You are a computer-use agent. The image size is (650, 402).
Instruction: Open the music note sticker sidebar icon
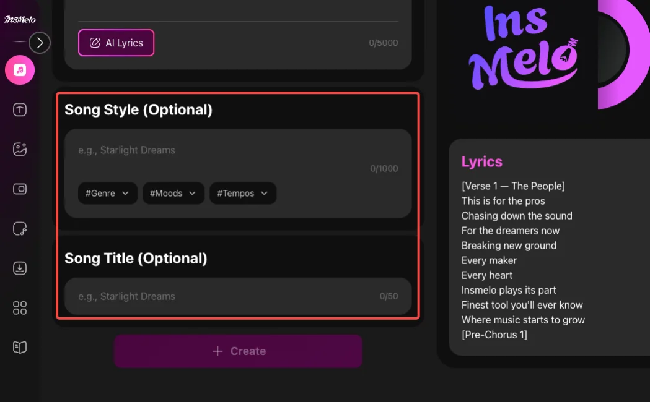point(20,229)
